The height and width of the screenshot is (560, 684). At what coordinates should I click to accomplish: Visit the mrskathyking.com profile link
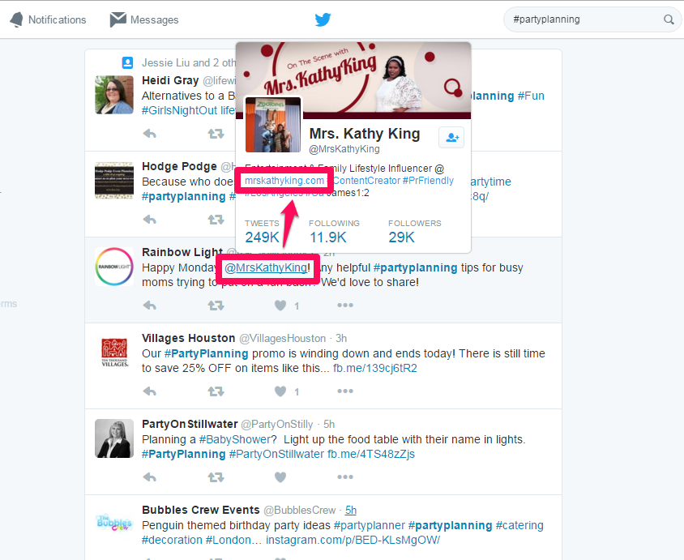tap(283, 180)
